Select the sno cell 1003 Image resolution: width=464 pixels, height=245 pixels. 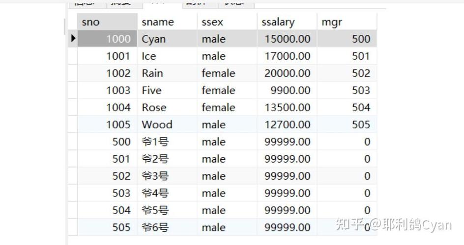click(108, 90)
